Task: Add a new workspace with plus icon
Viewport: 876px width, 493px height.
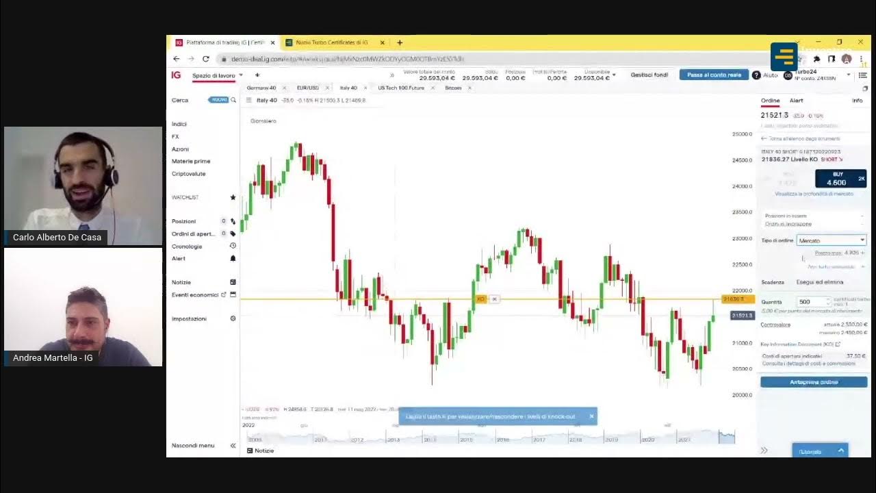Action: (x=257, y=75)
